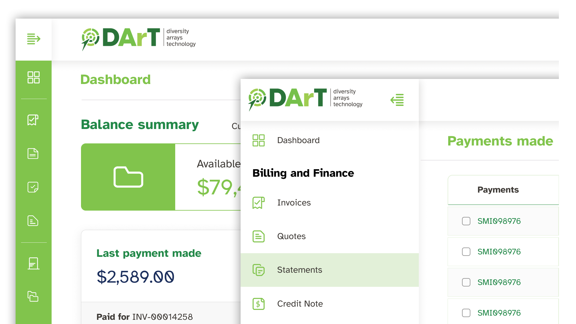This screenshot has height=324, width=576.
Task: Click the Invoices icon in expanded menu
Action: [x=259, y=203]
